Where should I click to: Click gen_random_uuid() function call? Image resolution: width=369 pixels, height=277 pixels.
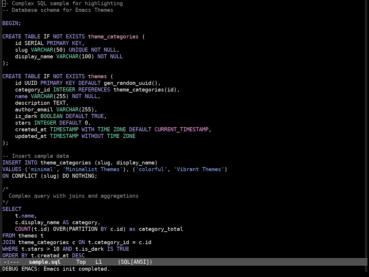coord(131,83)
